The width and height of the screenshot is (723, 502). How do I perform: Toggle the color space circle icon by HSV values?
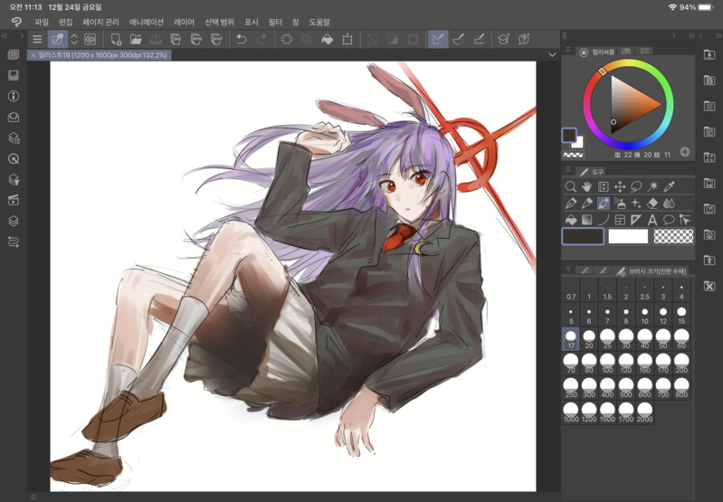(685, 152)
